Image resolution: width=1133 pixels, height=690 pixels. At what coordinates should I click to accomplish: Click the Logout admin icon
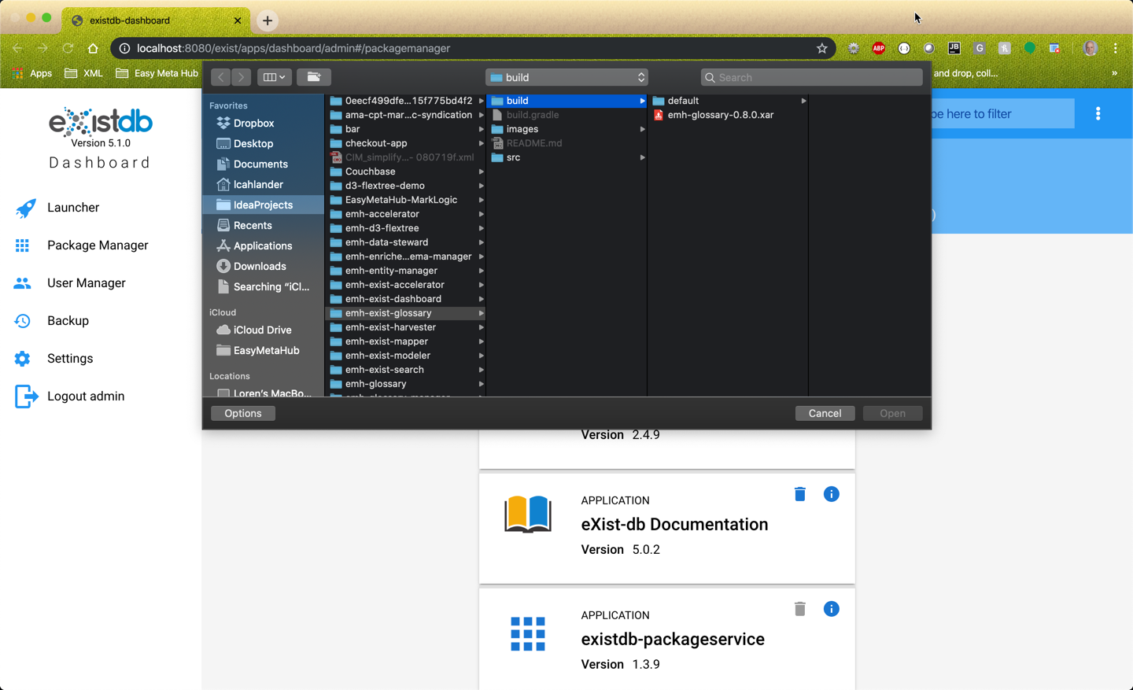pyautogui.click(x=26, y=397)
